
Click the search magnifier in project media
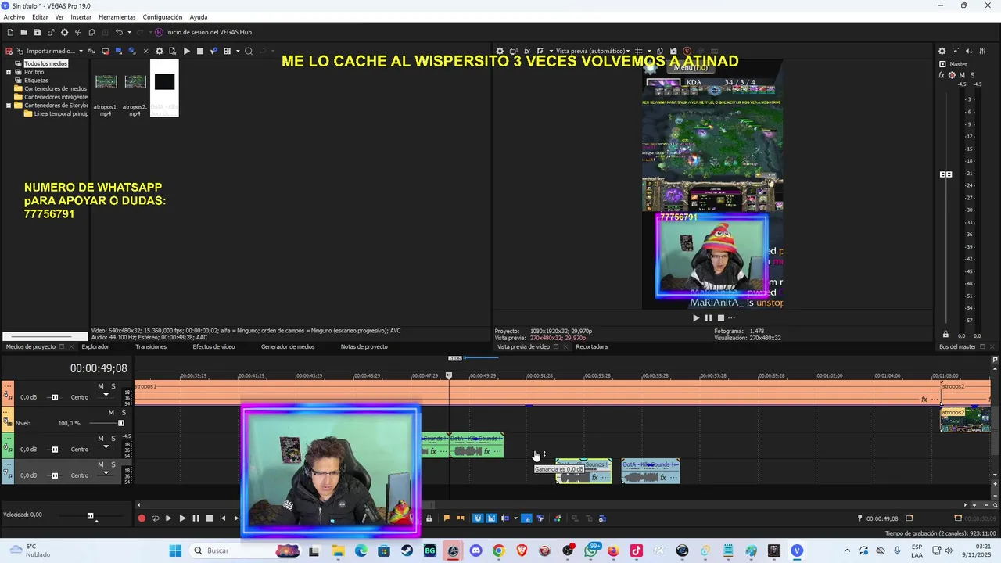249,51
